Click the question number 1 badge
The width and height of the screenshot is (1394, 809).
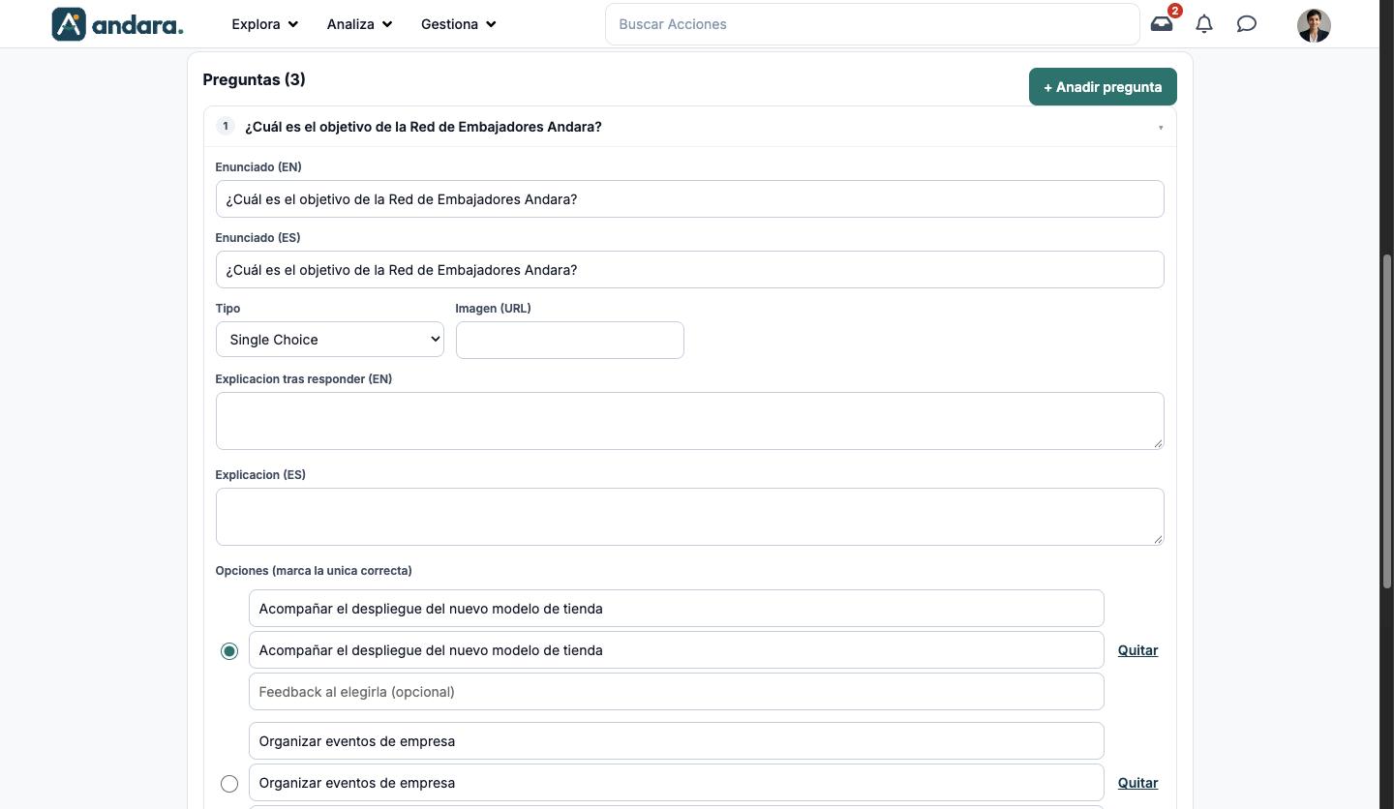[x=226, y=126]
